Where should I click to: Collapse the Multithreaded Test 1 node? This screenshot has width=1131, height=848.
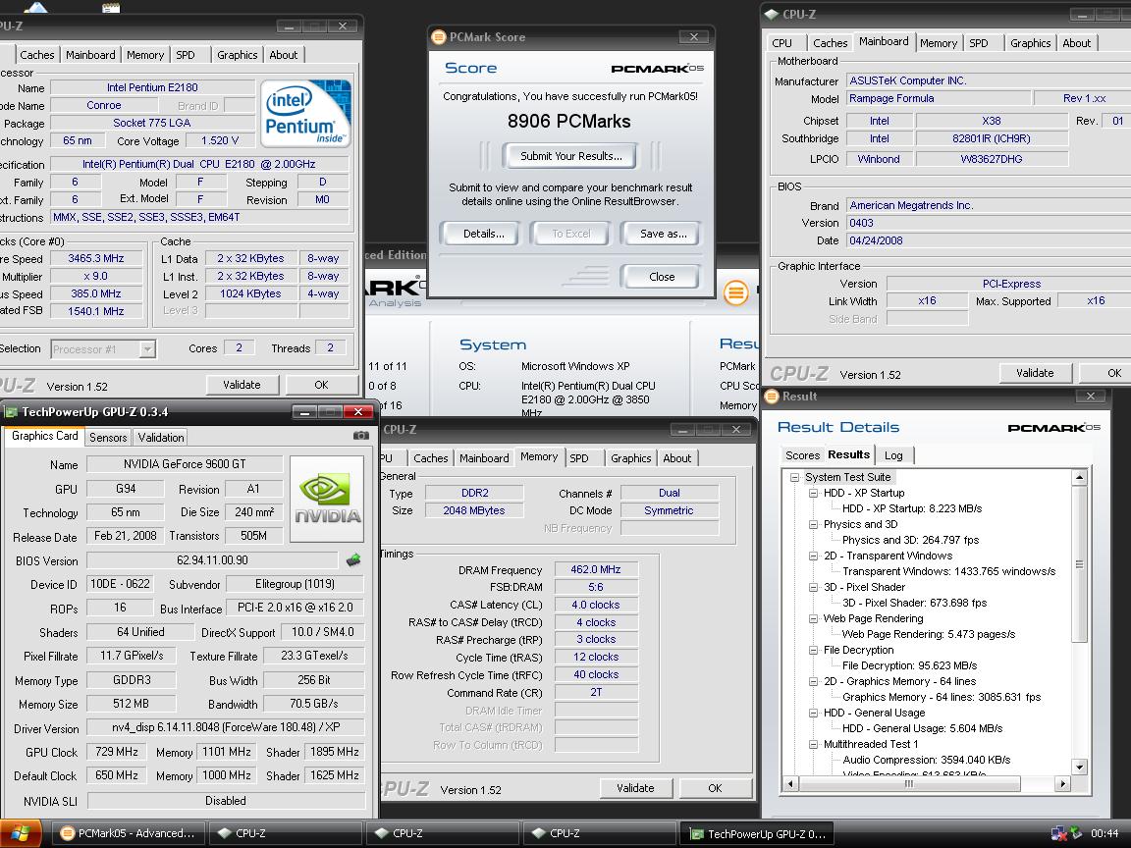coord(813,744)
